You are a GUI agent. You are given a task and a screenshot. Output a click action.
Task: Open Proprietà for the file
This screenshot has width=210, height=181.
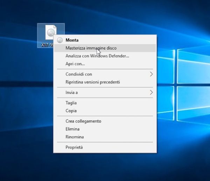point(74,147)
